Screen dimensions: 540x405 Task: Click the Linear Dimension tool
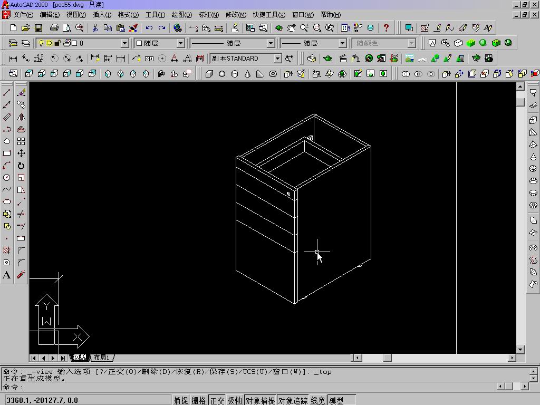(13, 59)
